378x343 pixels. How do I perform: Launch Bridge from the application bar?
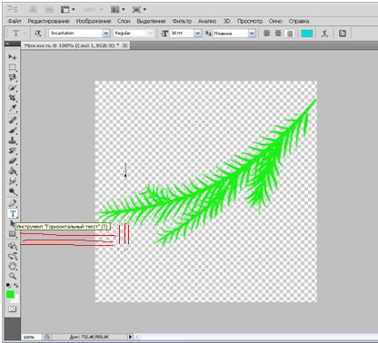33,10
